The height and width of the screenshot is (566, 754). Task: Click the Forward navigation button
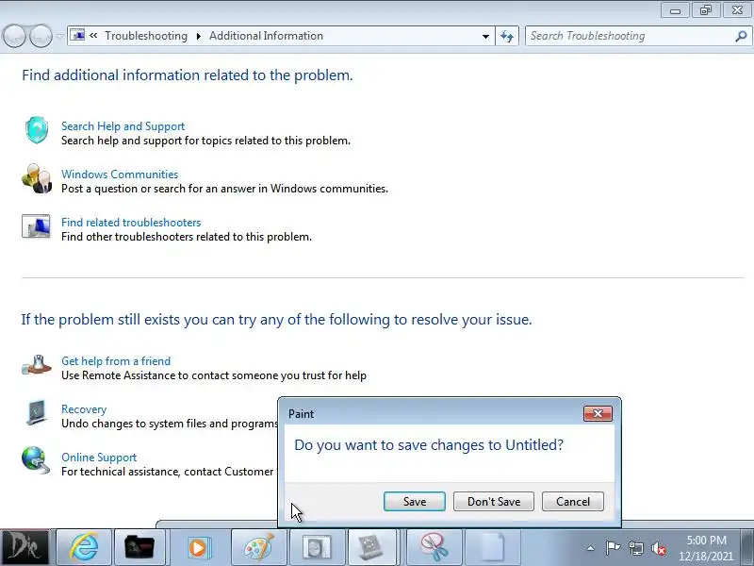pyautogui.click(x=41, y=36)
